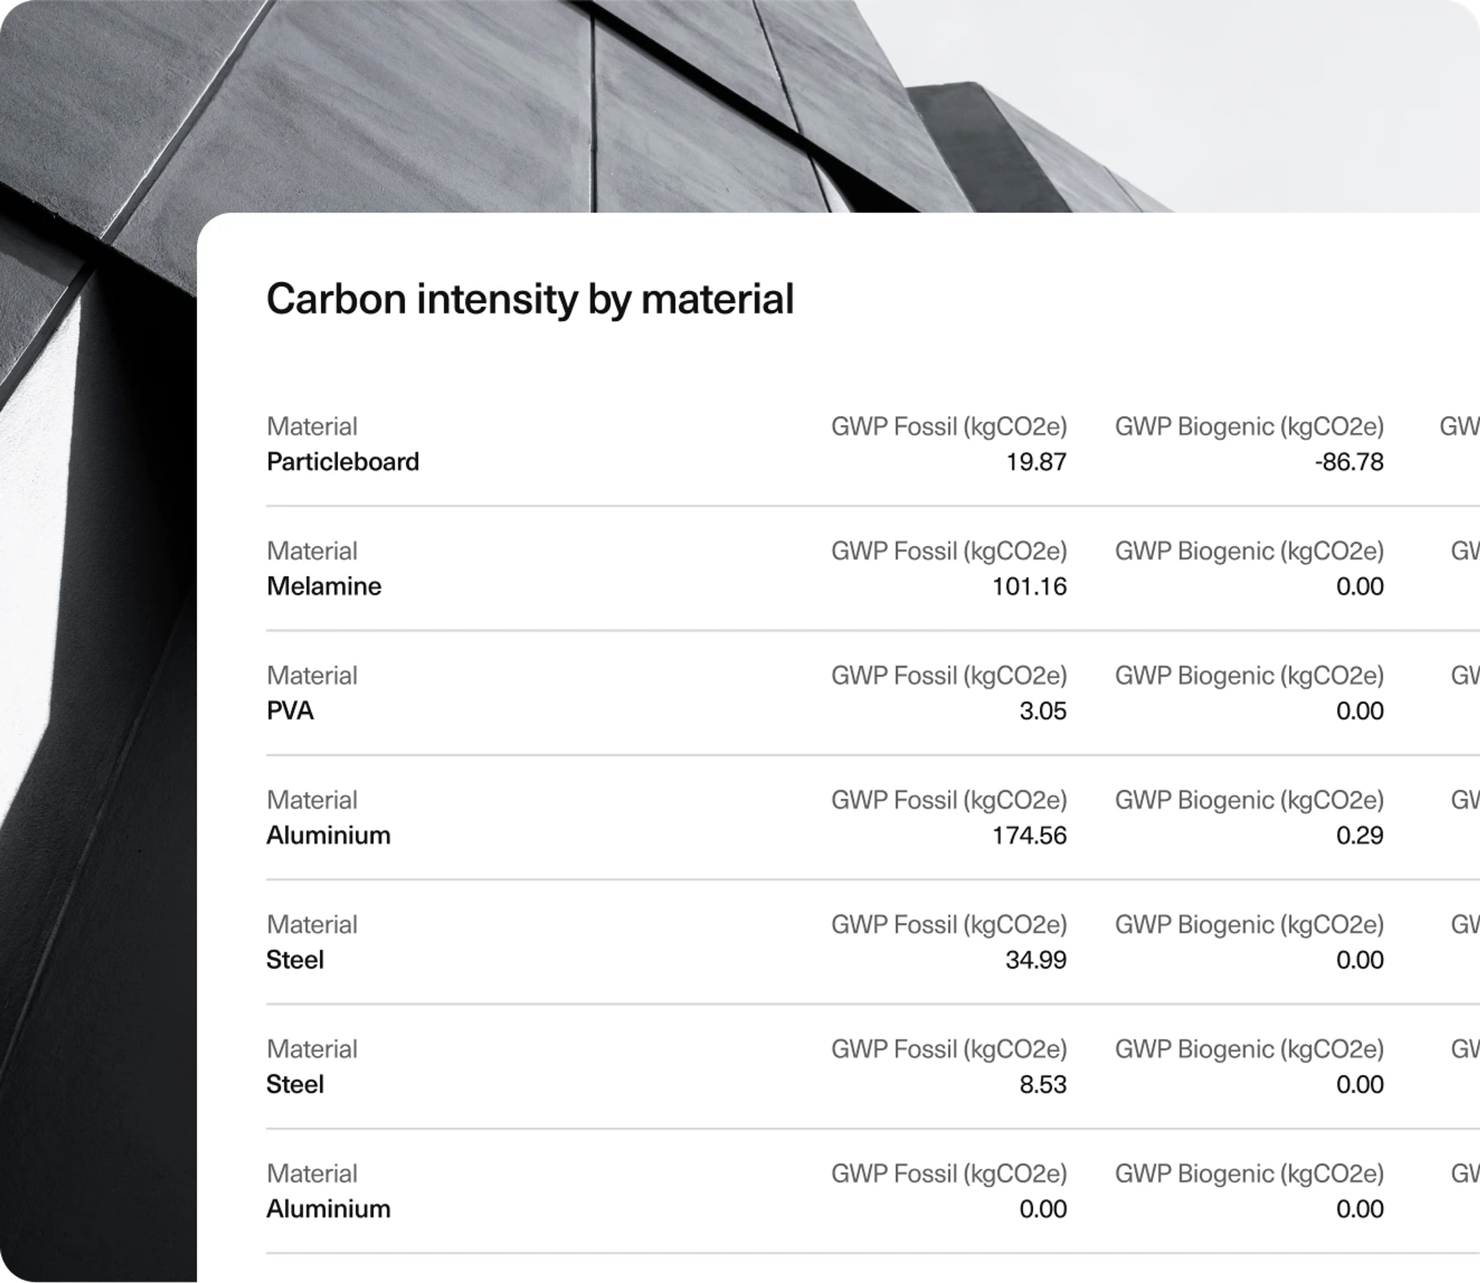Screen dimensions: 1480x1283
Task: Click GWP Fossil 0.00 in last Aluminium row
Action: (x=1043, y=1209)
